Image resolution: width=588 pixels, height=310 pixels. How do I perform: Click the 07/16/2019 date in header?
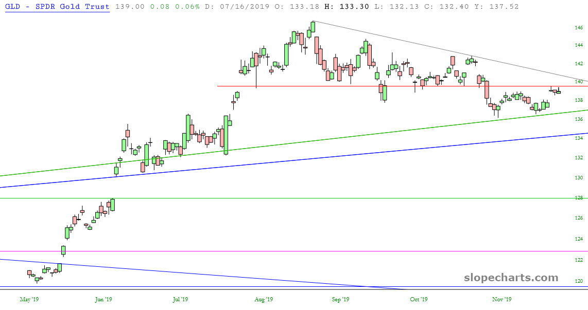click(235, 7)
